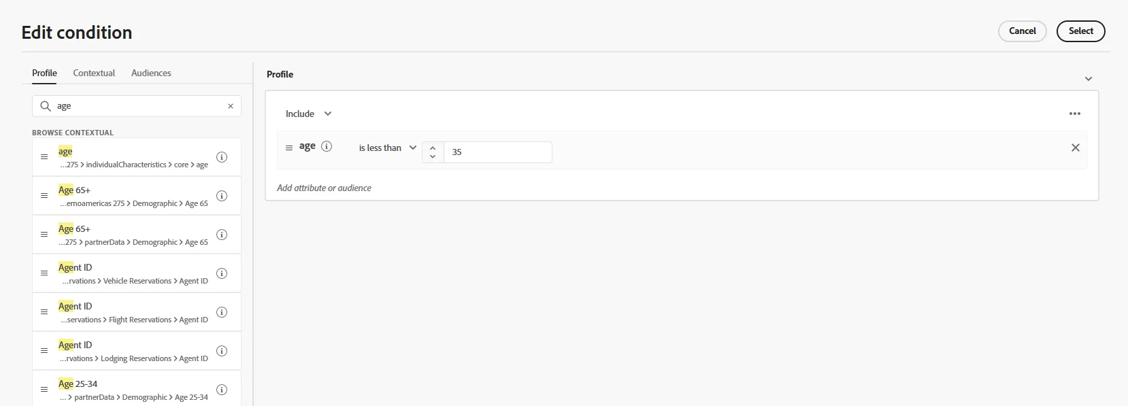View info for Lodging Reservations Agent ID
The width and height of the screenshot is (1128, 406).
[x=222, y=351]
